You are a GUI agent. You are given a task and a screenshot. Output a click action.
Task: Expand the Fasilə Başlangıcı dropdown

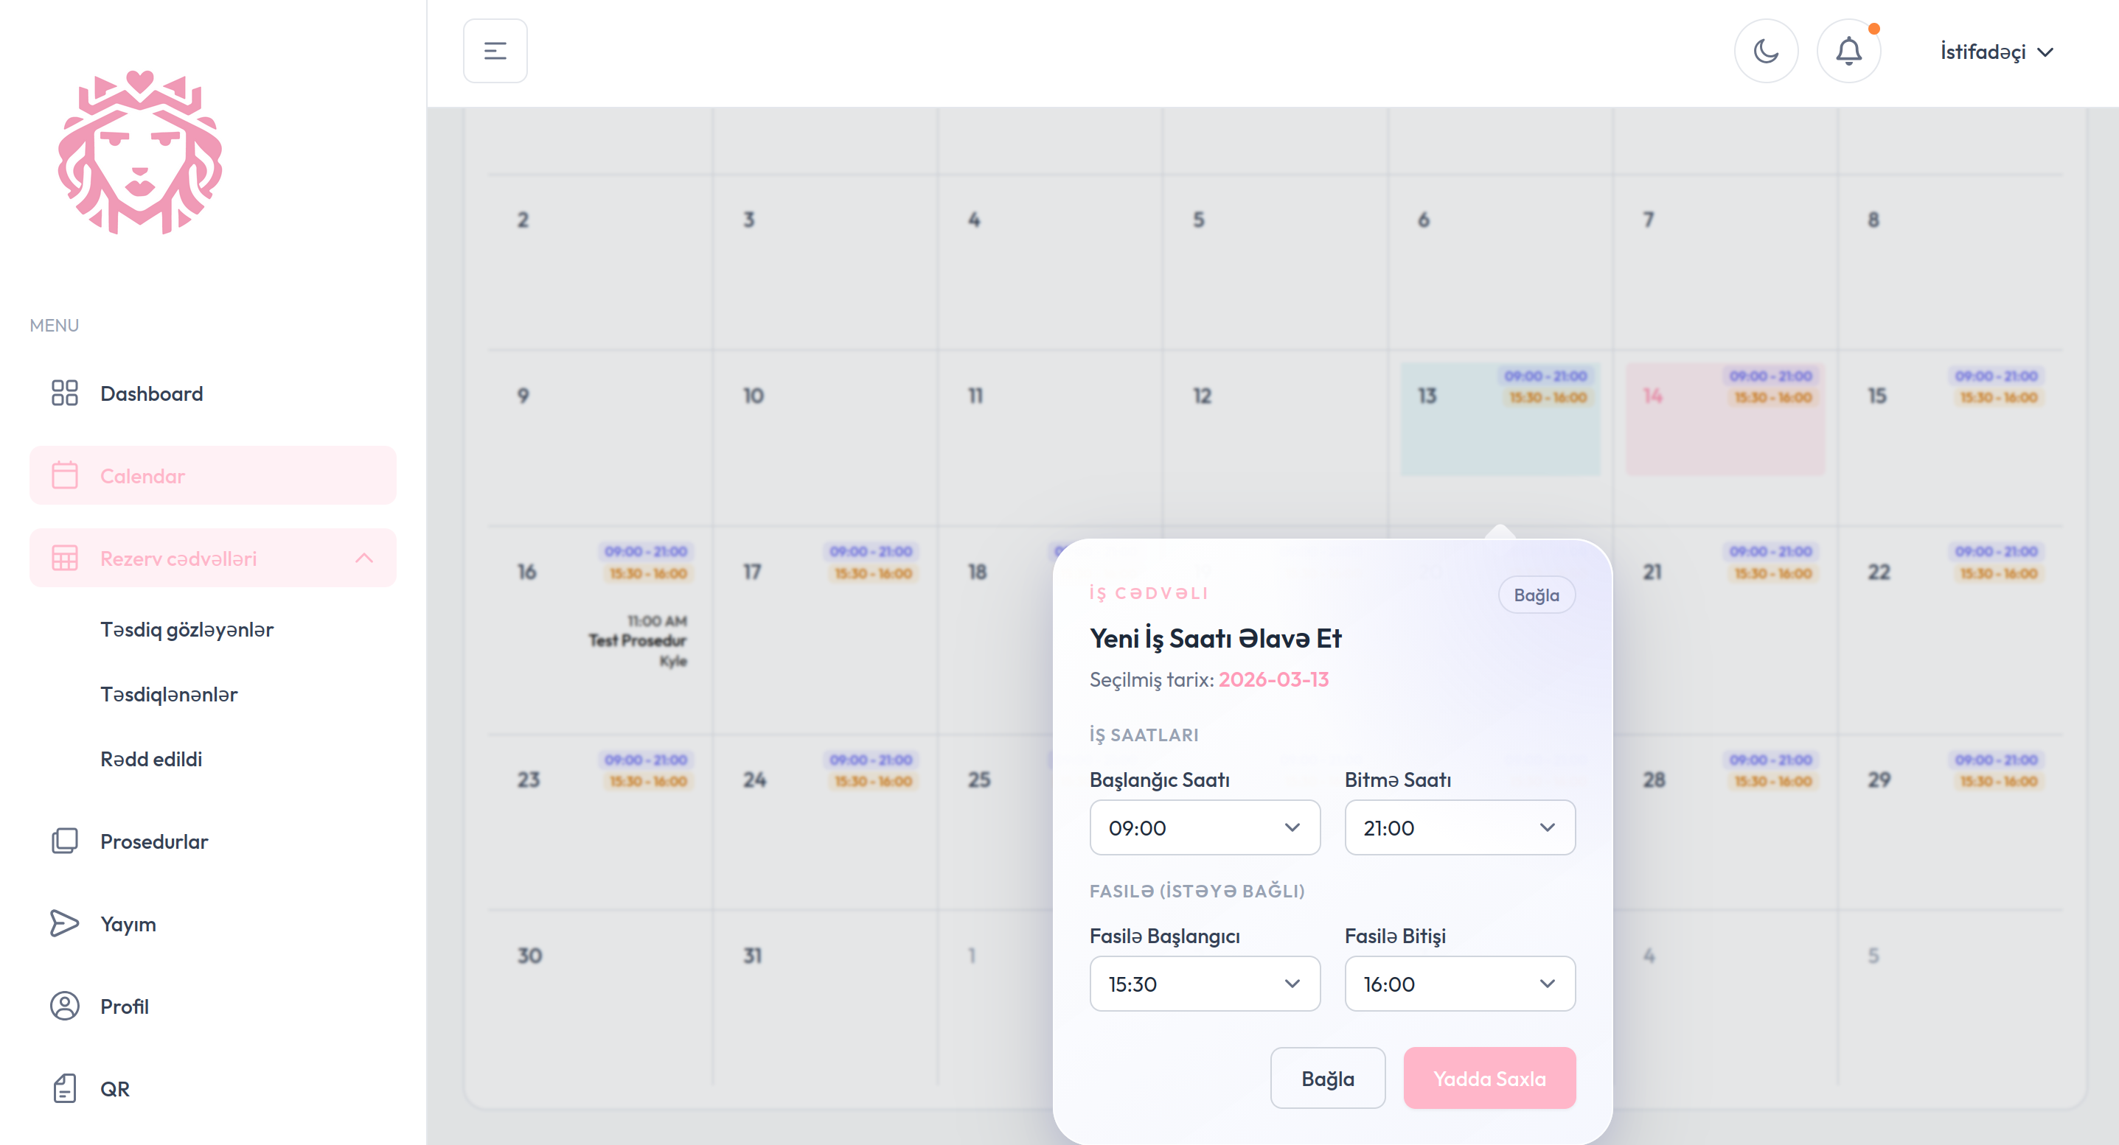(1204, 984)
